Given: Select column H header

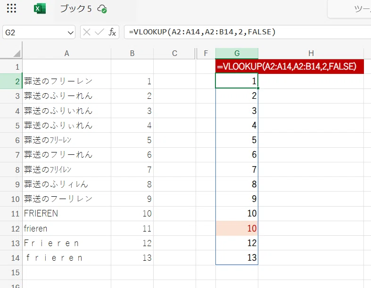Looking at the screenshot, I should tap(311, 53).
